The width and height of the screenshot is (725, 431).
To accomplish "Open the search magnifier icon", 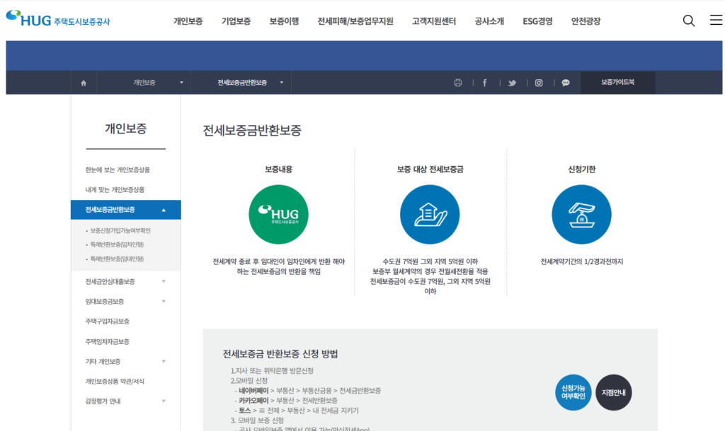I will tap(688, 20).
